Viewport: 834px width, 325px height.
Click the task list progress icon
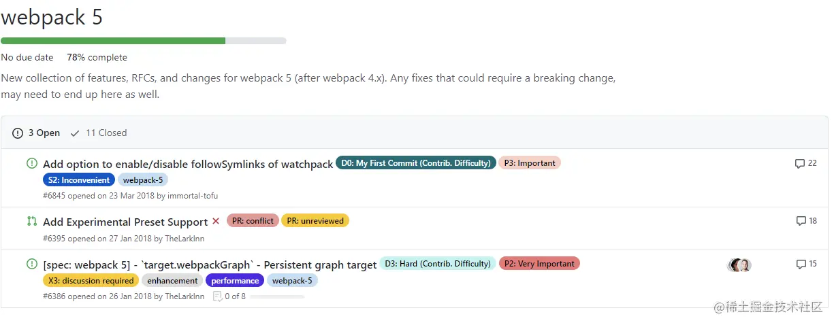pos(217,296)
